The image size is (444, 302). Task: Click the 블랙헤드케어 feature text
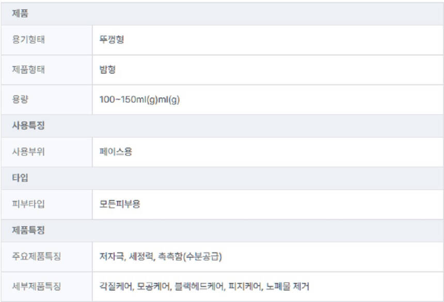coord(198,286)
